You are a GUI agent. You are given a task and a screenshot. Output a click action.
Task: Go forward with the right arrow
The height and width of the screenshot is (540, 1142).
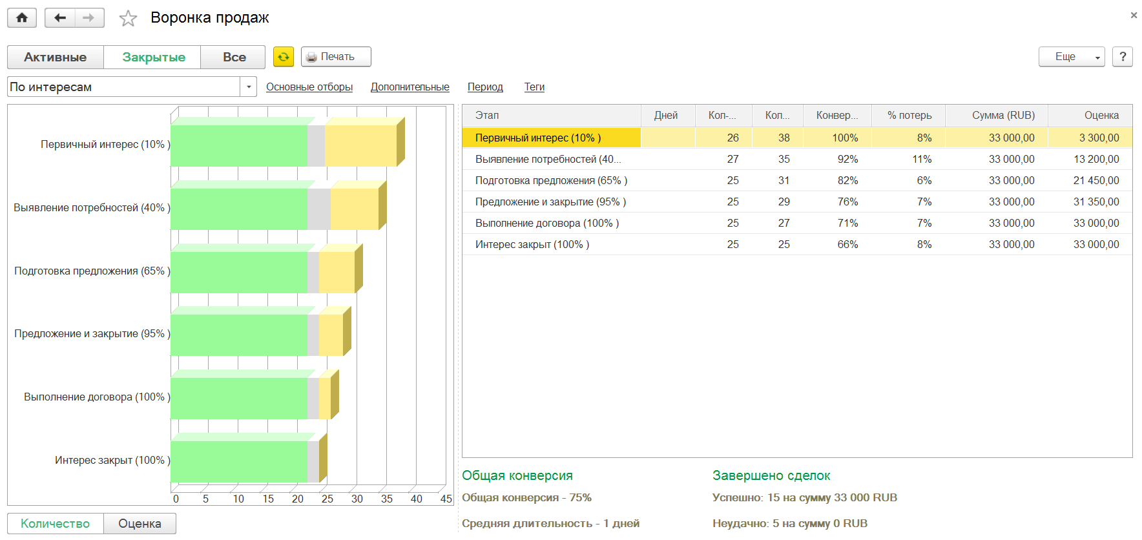[x=89, y=17]
